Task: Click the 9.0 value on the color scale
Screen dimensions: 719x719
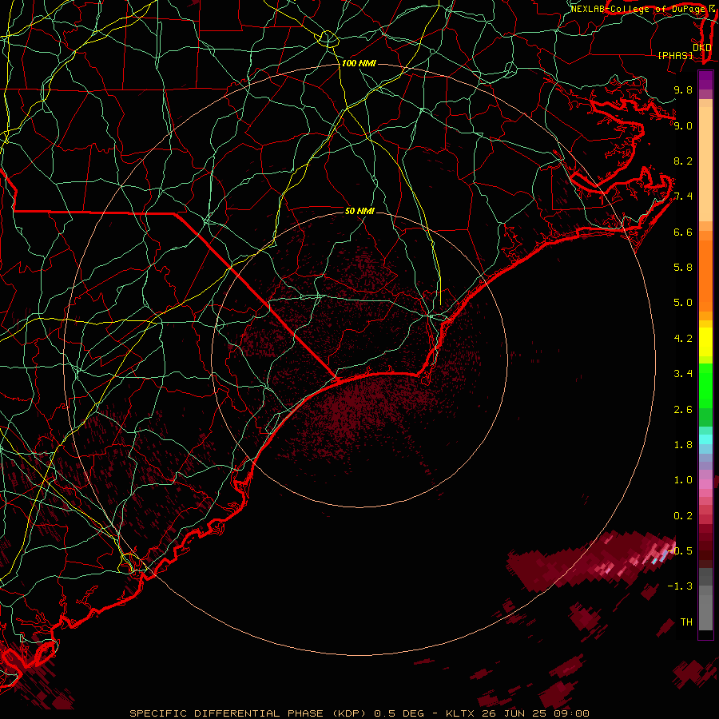Action: click(x=683, y=125)
